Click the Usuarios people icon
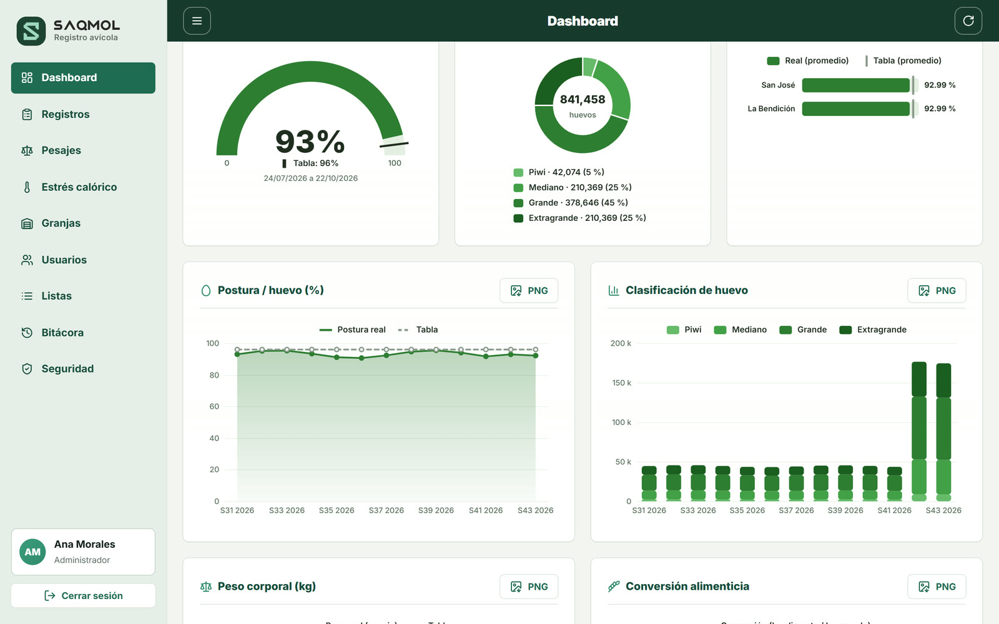This screenshot has width=999, height=624. [x=27, y=260]
